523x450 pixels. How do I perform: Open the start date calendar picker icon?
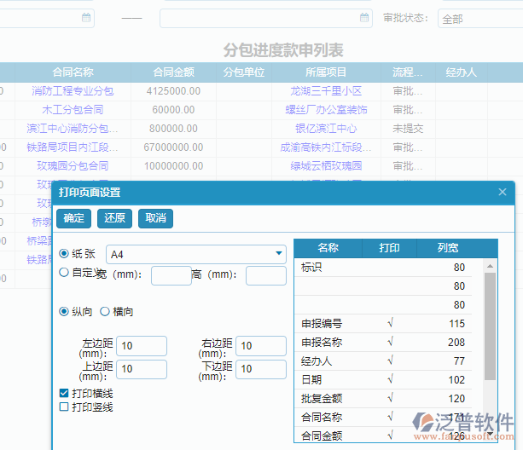86,17
